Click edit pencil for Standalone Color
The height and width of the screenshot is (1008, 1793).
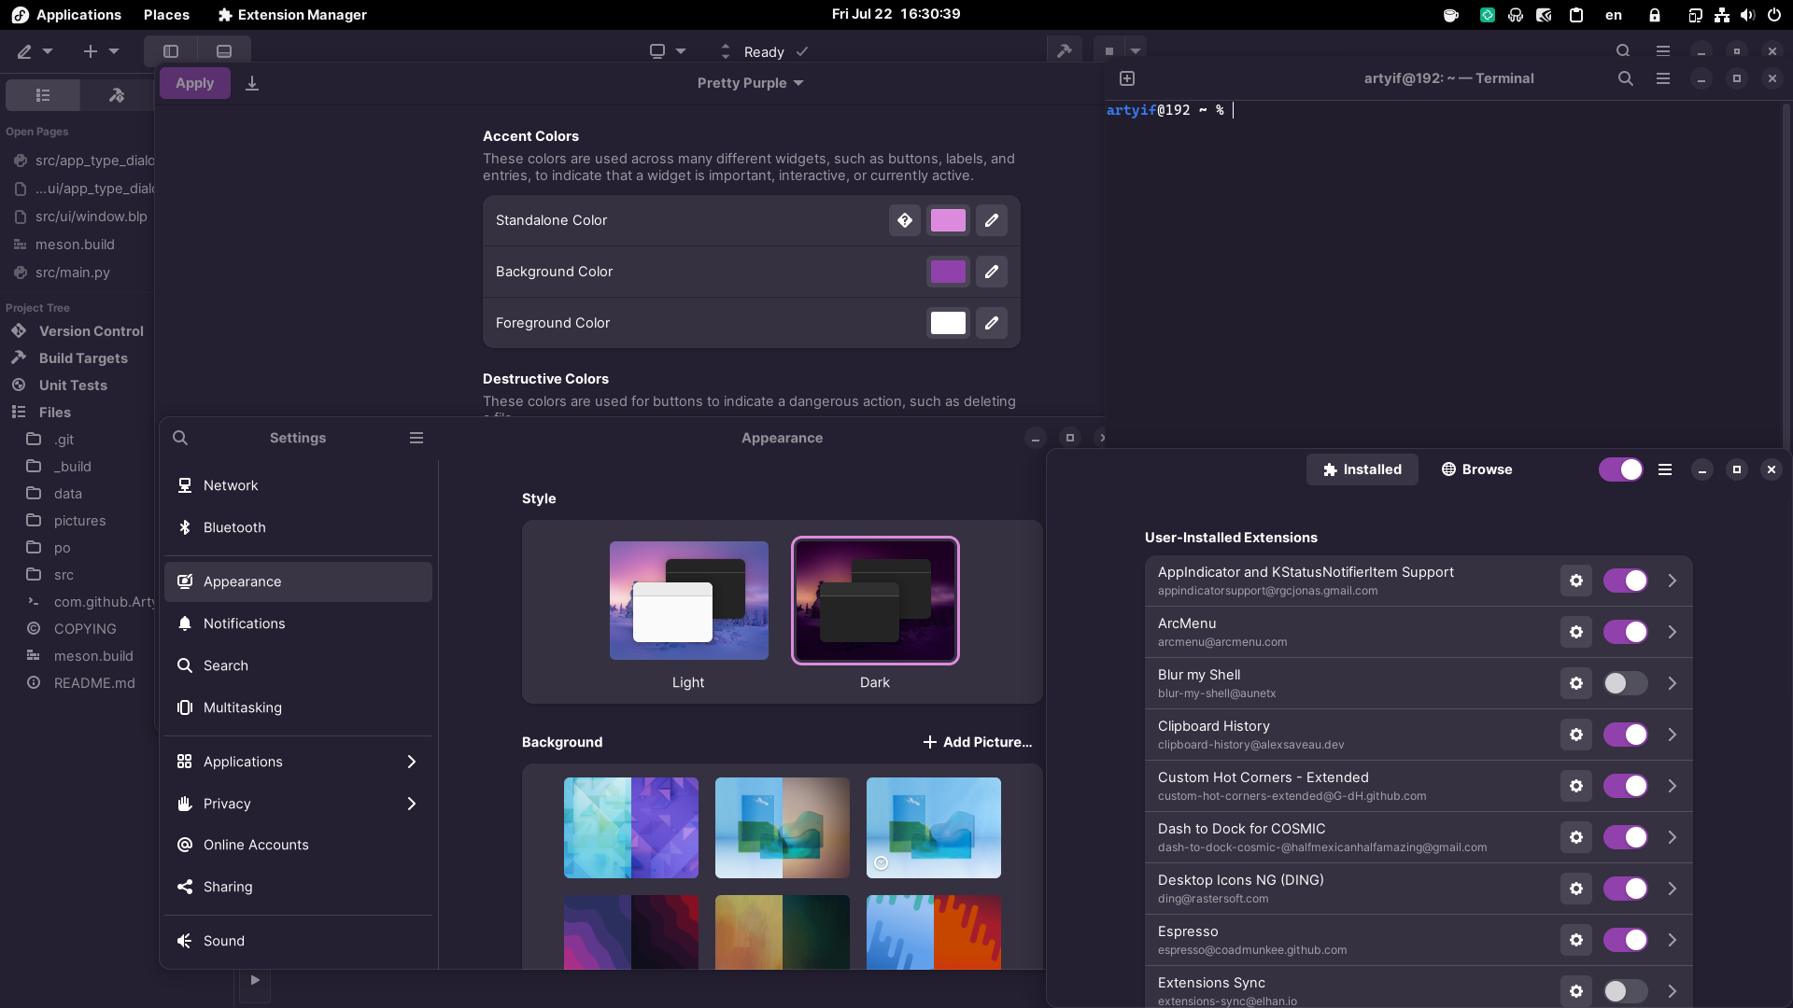[992, 220]
